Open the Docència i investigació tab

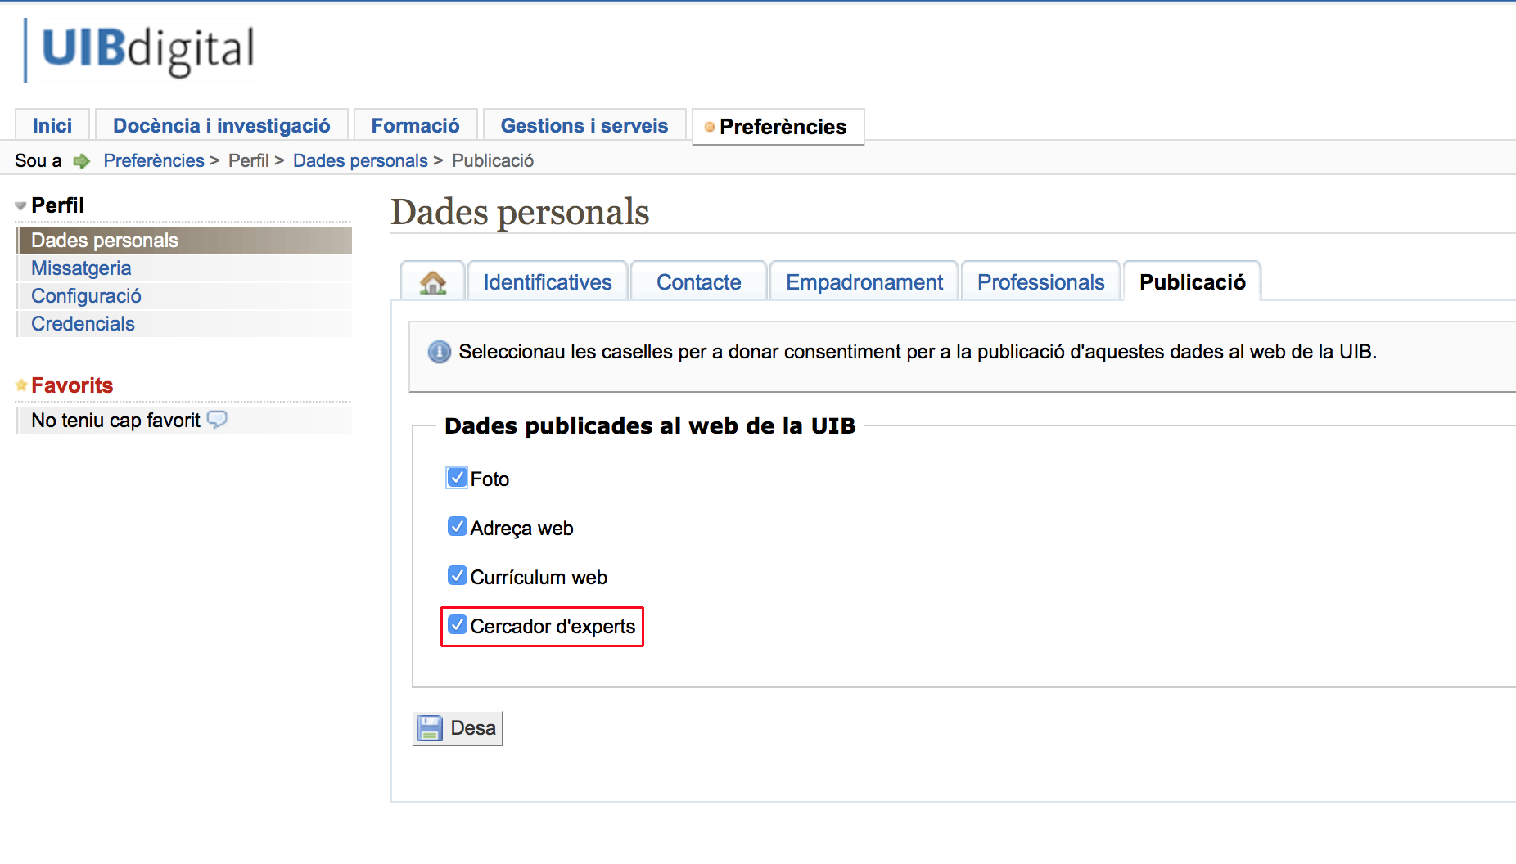[x=222, y=126]
